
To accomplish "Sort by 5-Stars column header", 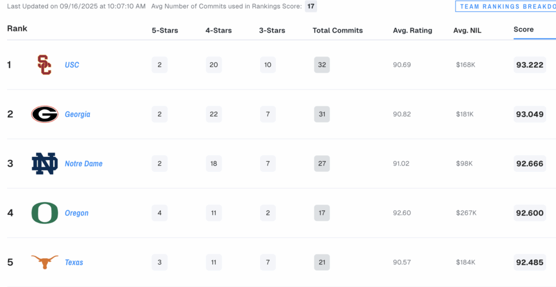I will [x=165, y=30].
